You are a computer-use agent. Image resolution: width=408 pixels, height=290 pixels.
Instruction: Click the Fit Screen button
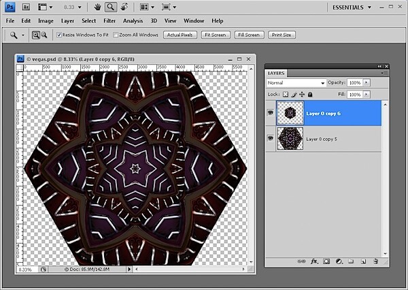(216, 35)
